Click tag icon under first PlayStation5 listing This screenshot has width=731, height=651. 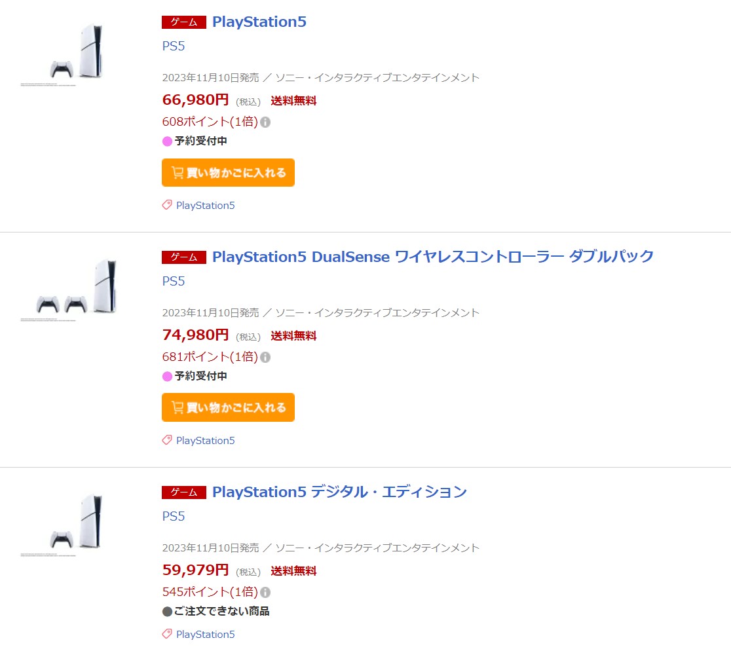[x=167, y=206]
